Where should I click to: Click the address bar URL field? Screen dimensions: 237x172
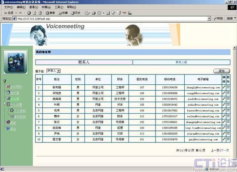[x=112, y=18]
